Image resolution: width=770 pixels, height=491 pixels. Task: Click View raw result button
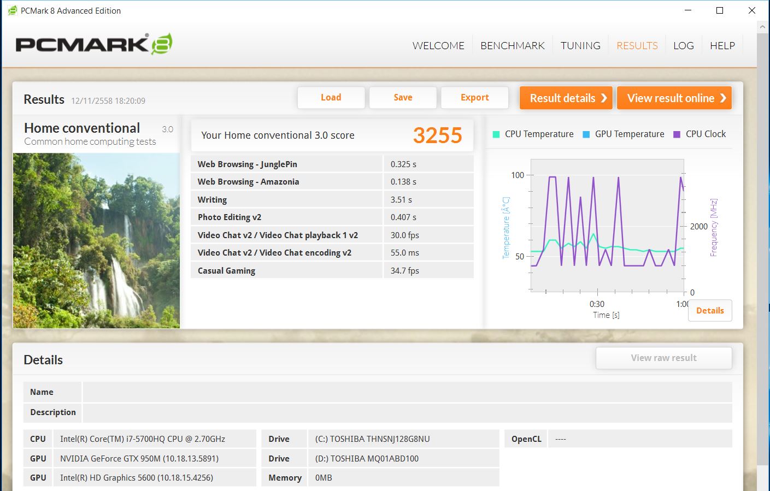(x=664, y=358)
